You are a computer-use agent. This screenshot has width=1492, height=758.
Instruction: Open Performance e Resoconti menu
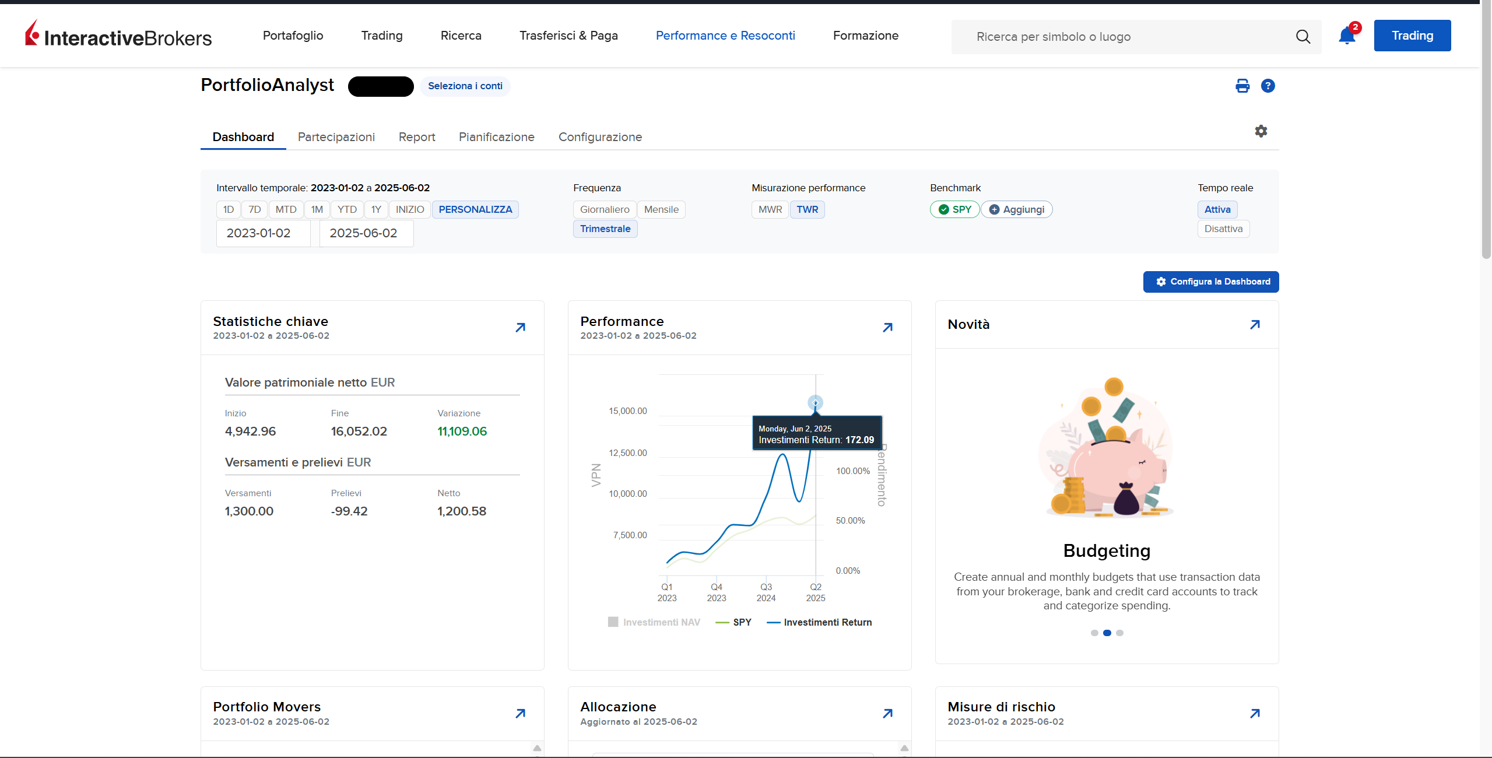725,36
